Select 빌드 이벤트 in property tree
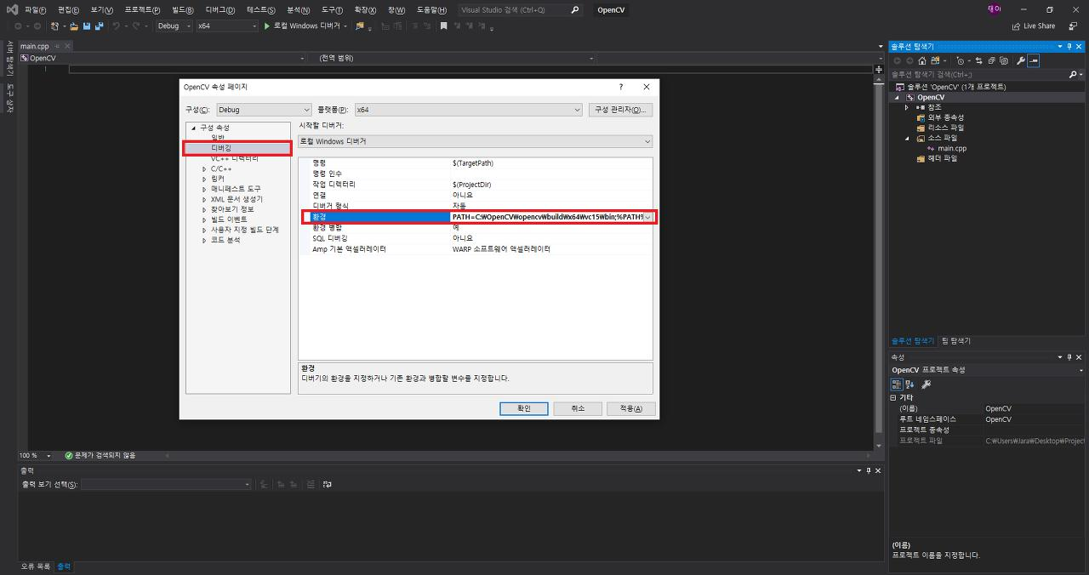 point(229,219)
